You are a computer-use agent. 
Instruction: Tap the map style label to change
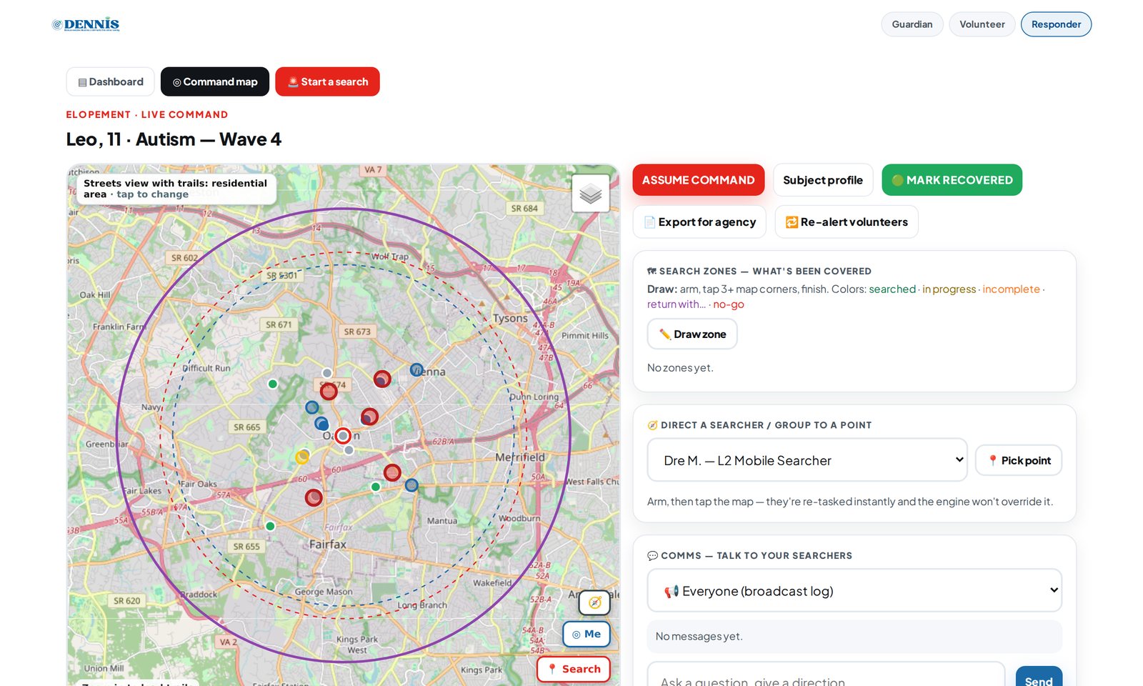(176, 189)
